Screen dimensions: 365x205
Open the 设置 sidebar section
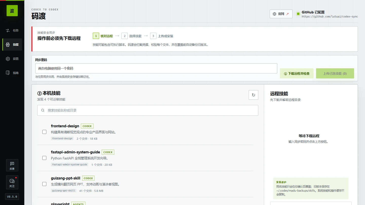tap(12, 59)
